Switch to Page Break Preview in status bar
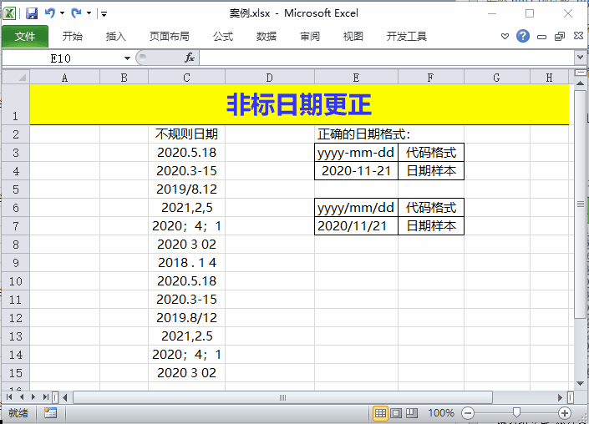This screenshot has width=589, height=424. click(413, 413)
